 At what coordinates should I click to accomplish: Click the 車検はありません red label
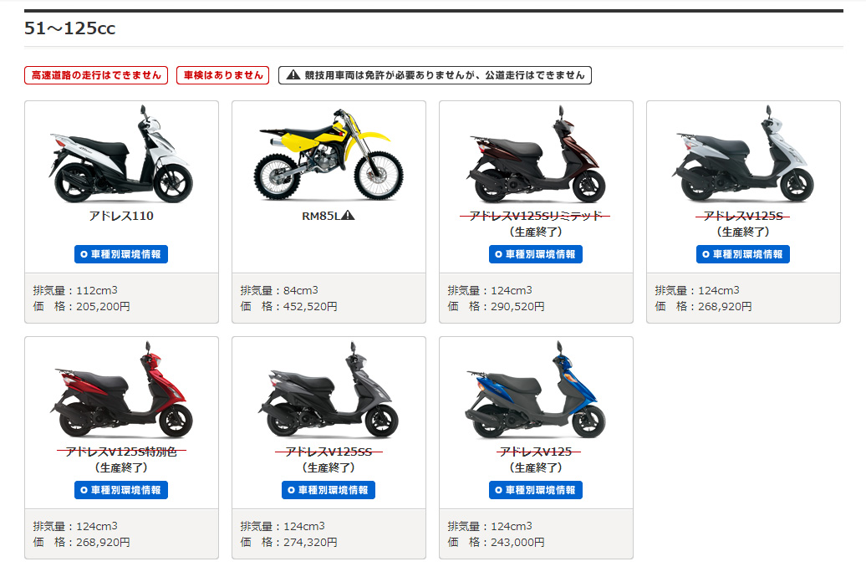click(222, 75)
